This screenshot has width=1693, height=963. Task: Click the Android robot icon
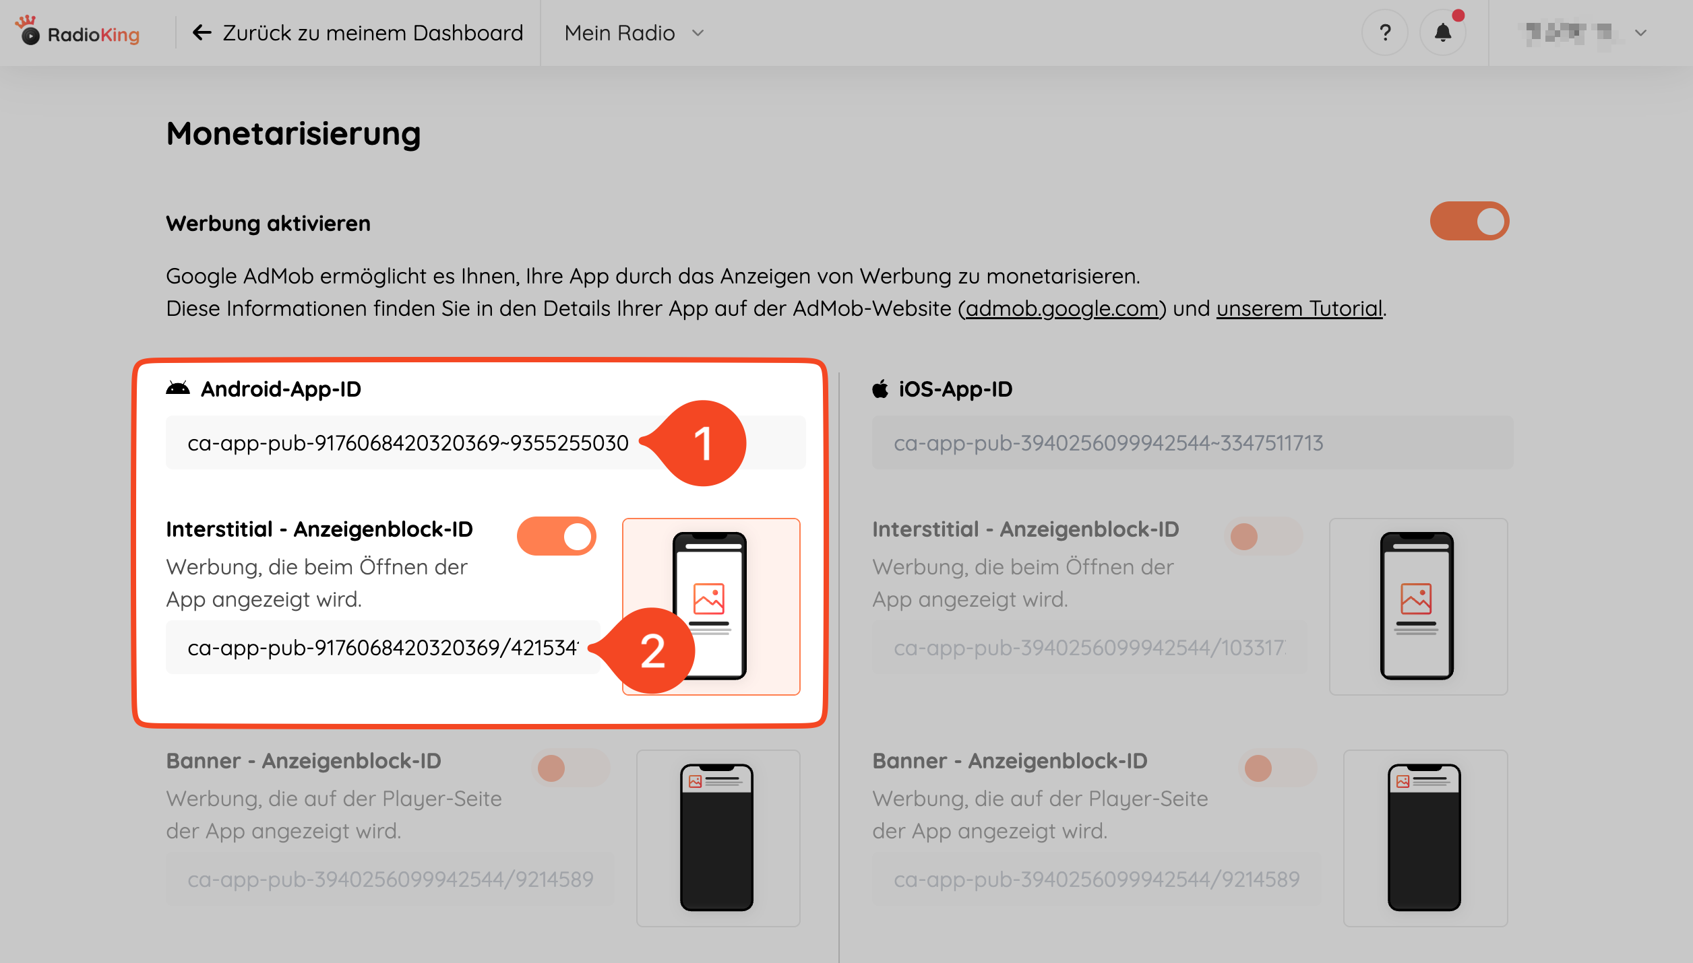pyautogui.click(x=178, y=389)
